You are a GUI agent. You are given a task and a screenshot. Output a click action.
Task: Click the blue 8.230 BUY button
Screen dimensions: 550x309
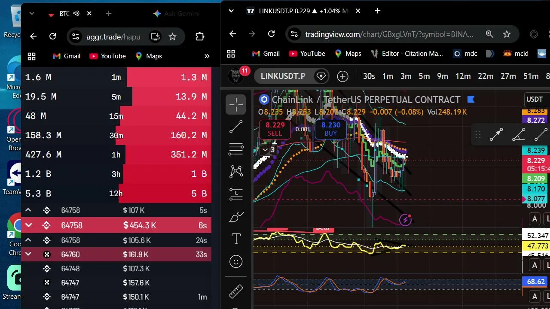pos(330,129)
